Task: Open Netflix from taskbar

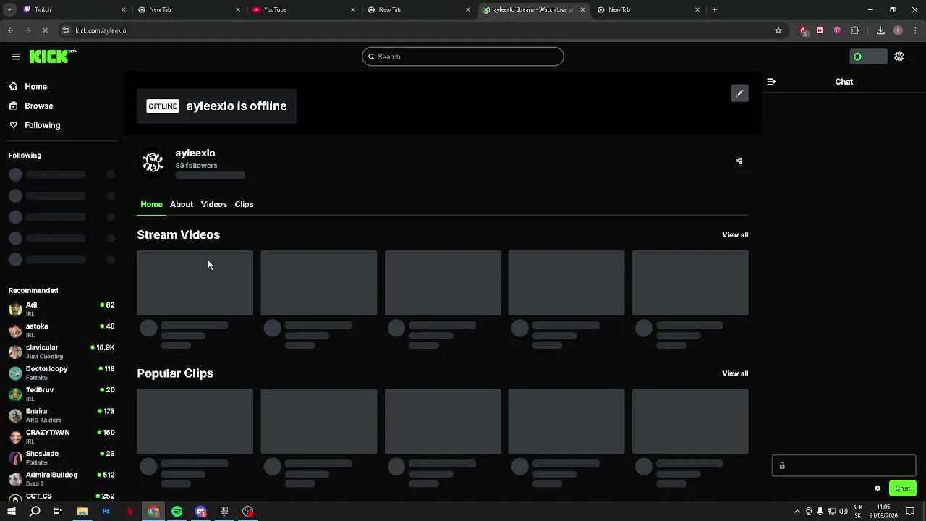Action: [x=129, y=512]
